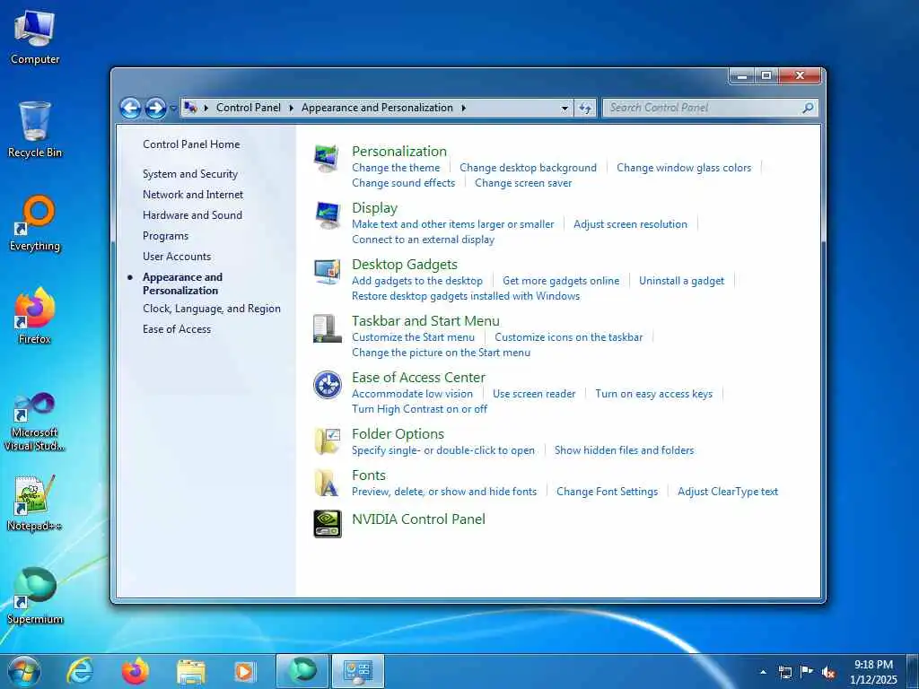The width and height of the screenshot is (919, 689).
Task: Open the network icon in system tray
Action: pyautogui.click(x=784, y=672)
